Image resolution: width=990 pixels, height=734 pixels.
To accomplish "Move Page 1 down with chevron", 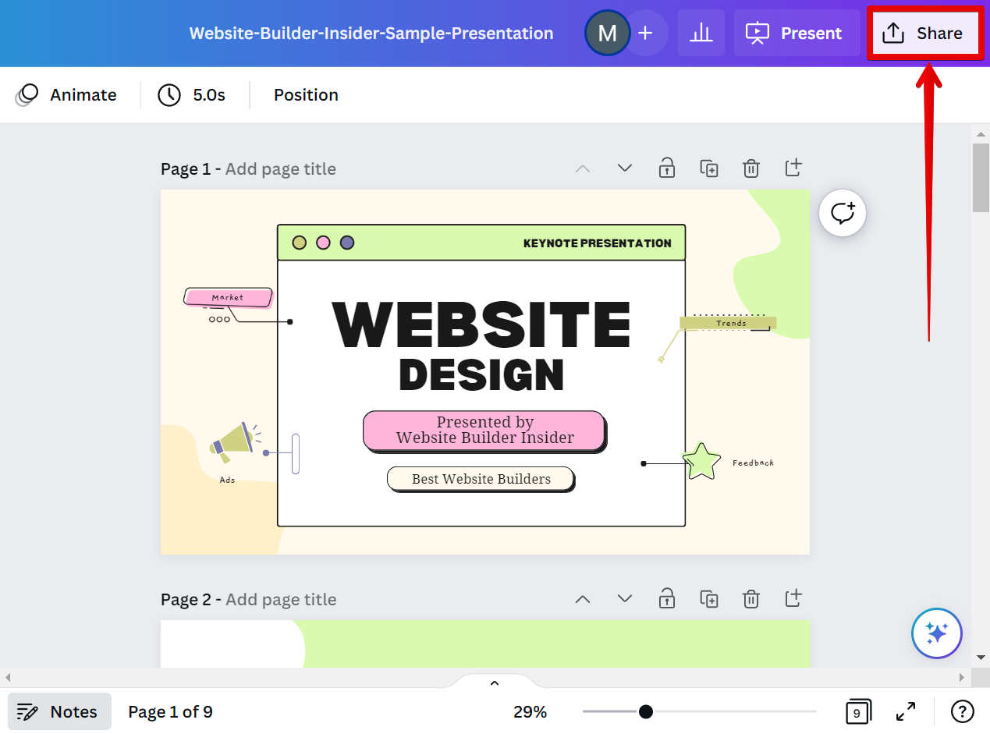I will pyautogui.click(x=624, y=168).
